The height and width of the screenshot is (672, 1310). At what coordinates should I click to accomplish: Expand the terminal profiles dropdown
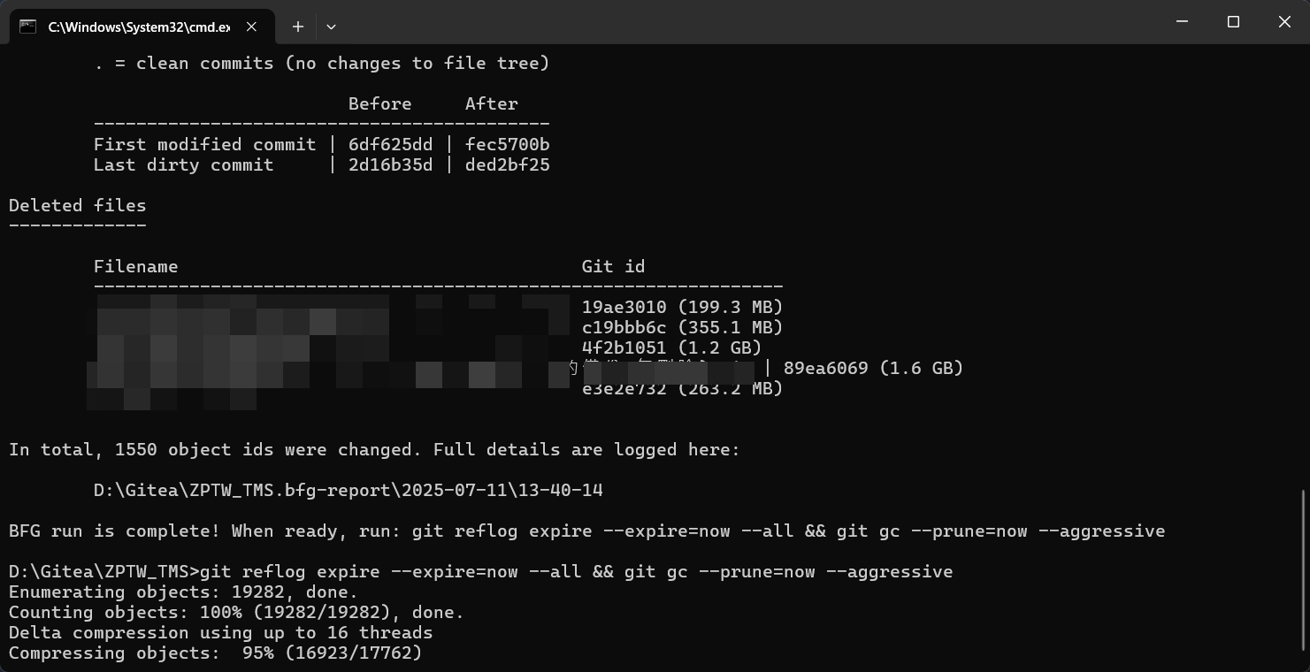coord(331,27)
